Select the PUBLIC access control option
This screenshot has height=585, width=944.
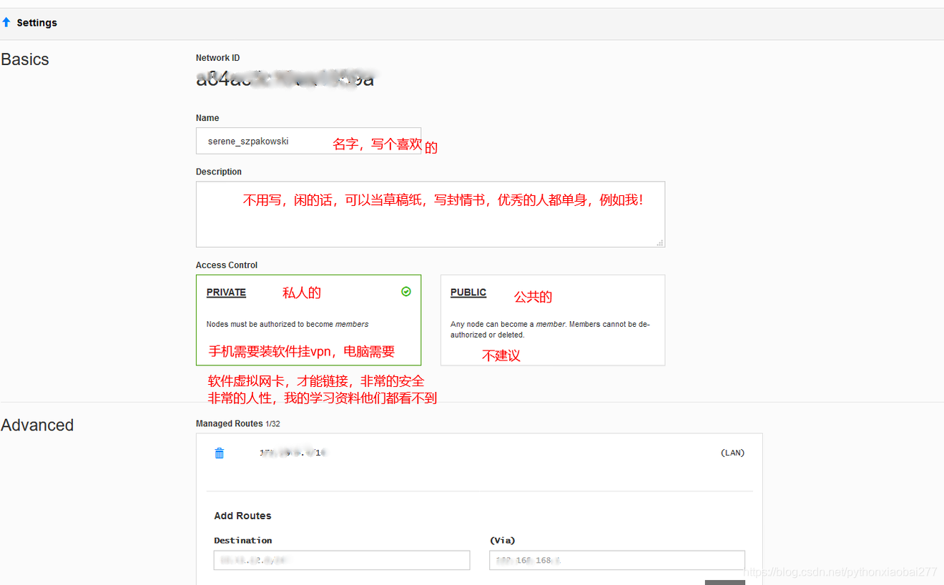coord(552,320)
